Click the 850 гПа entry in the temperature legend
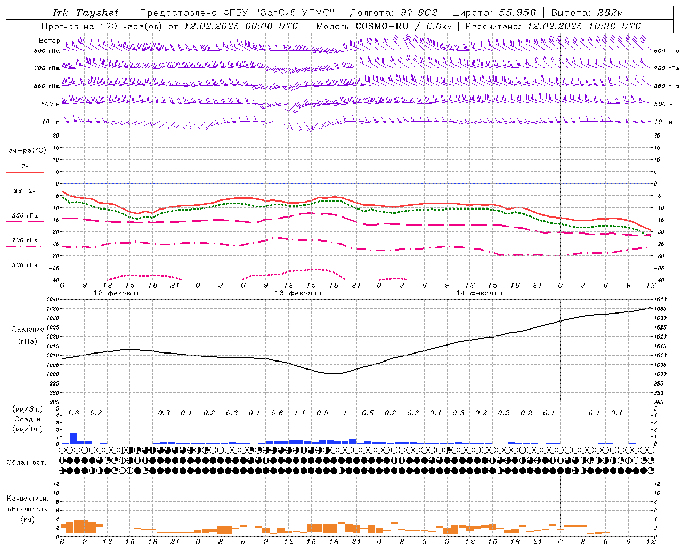Image resolution: width=682 pixels, height=546 pixels. [x=25, y=216]
